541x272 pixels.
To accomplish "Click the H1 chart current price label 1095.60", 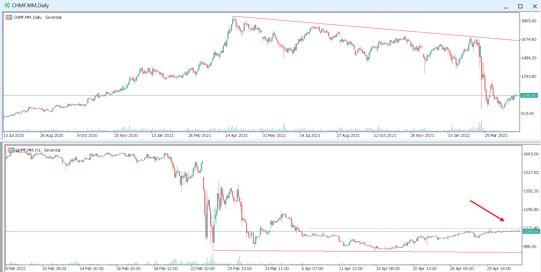I will (x=531, y=231).
